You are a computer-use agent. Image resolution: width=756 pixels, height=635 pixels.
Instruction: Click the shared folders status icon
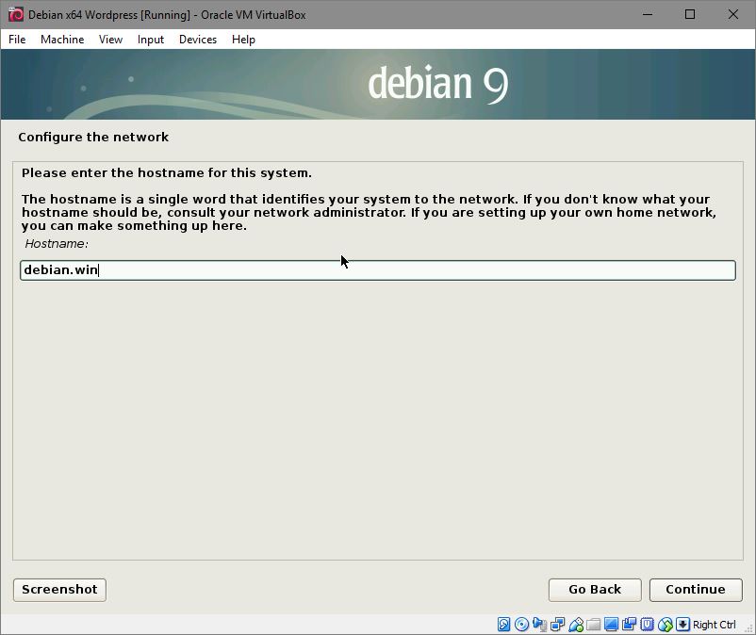[594, 625]
